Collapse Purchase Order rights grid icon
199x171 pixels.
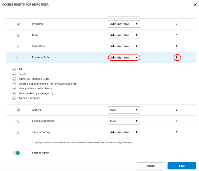click(x=177, y=57)
